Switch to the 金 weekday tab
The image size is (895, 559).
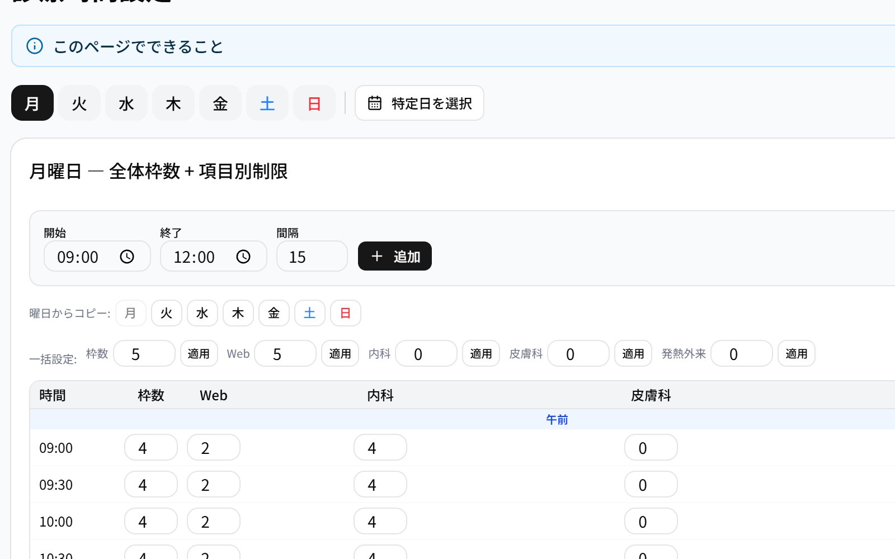(x=220, y=103)
